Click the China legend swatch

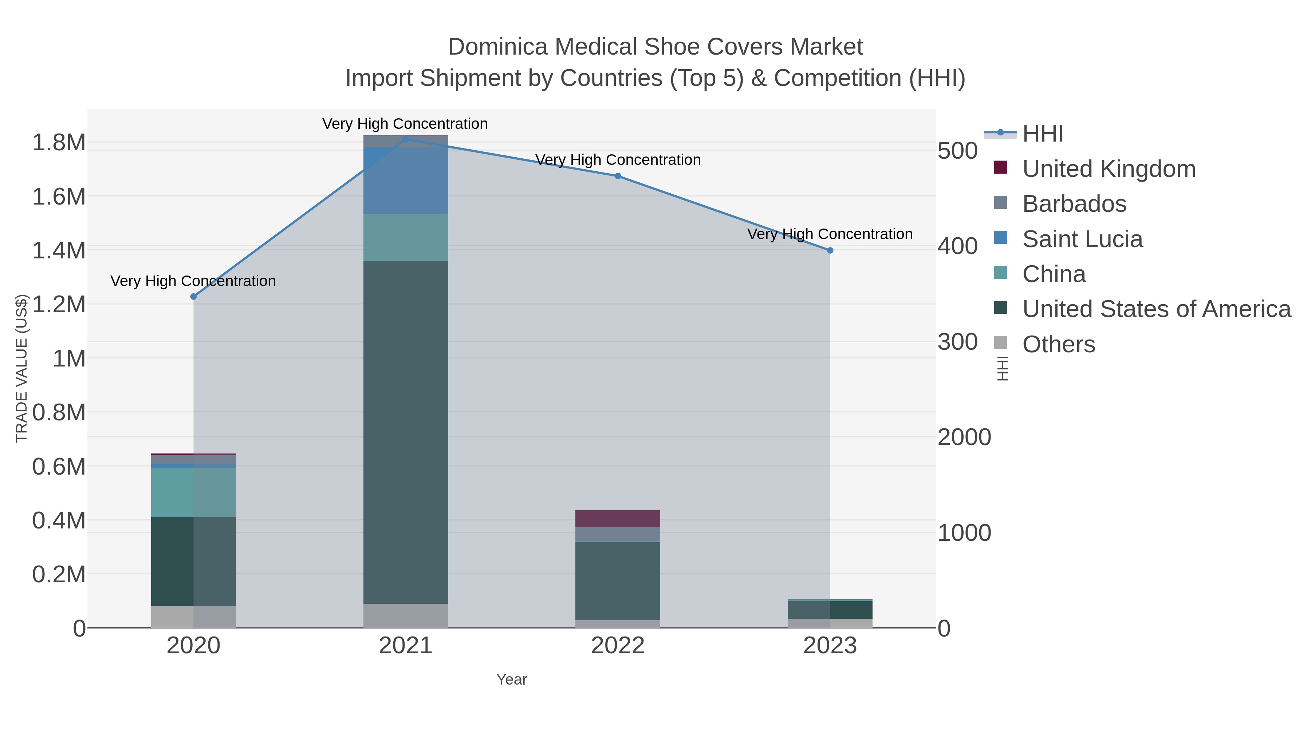(x=1001, y=273)
